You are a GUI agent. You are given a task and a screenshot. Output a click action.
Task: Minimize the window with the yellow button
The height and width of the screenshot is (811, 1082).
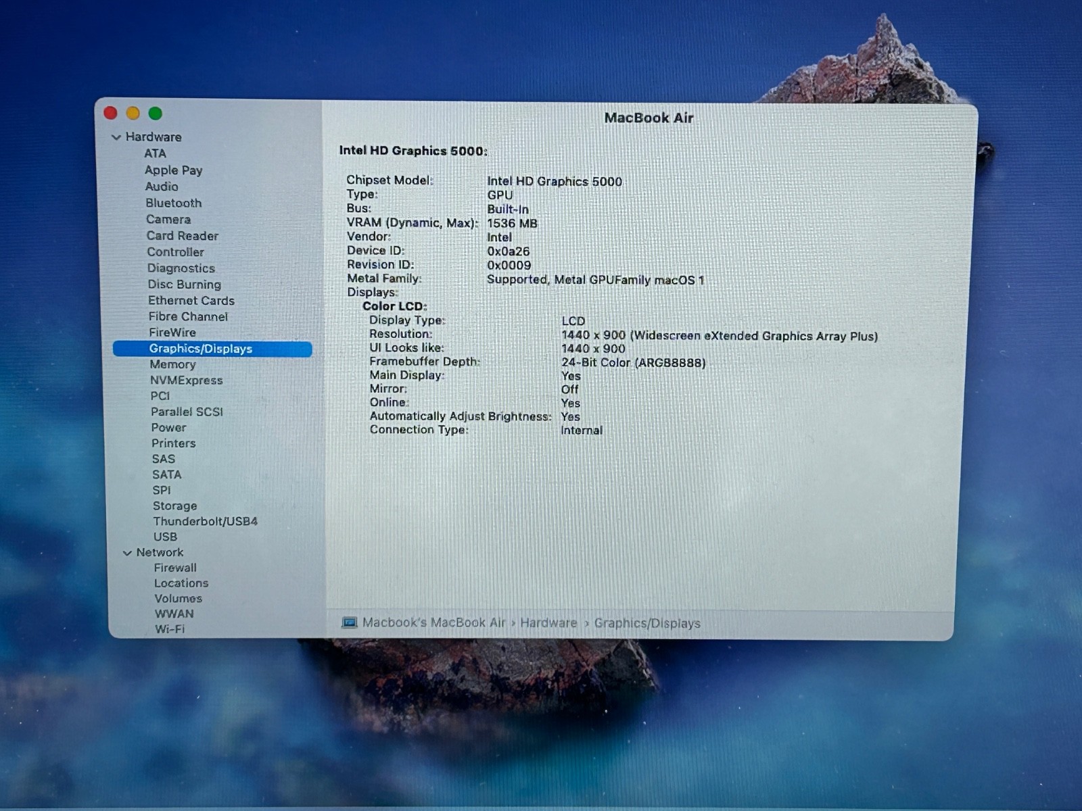[x=133, y=113]
